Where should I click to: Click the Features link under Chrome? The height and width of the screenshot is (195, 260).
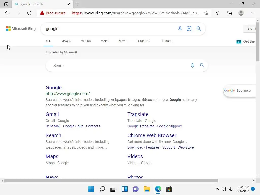pos(153,147)
